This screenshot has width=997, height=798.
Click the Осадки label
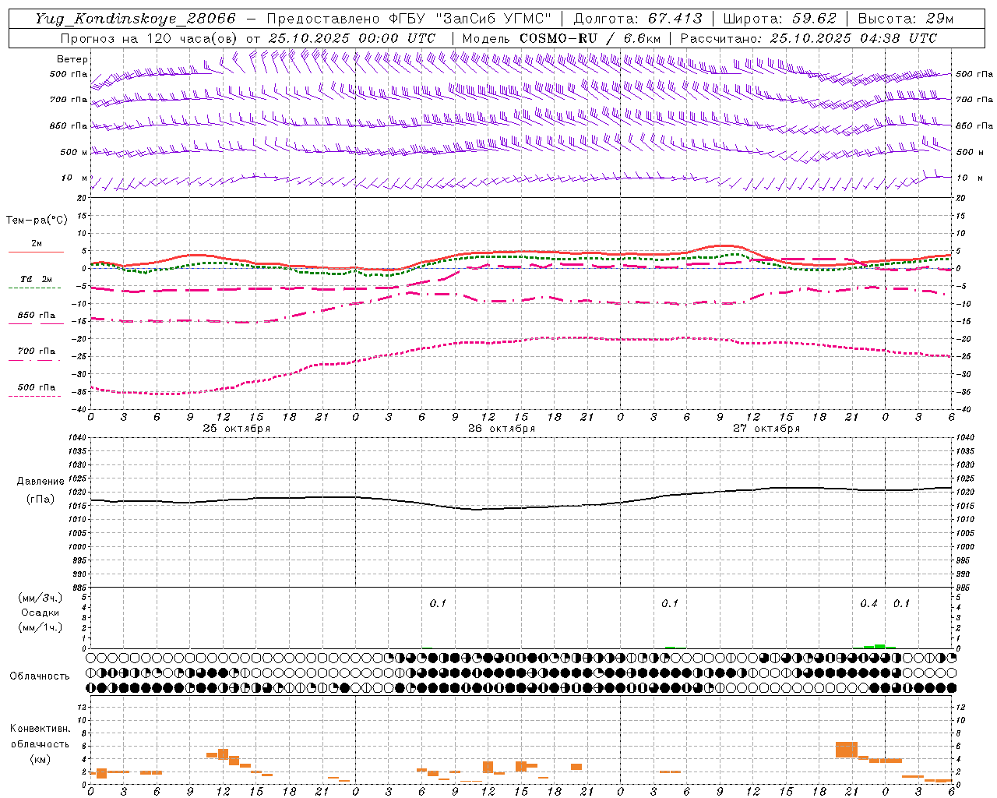(41, 613)
